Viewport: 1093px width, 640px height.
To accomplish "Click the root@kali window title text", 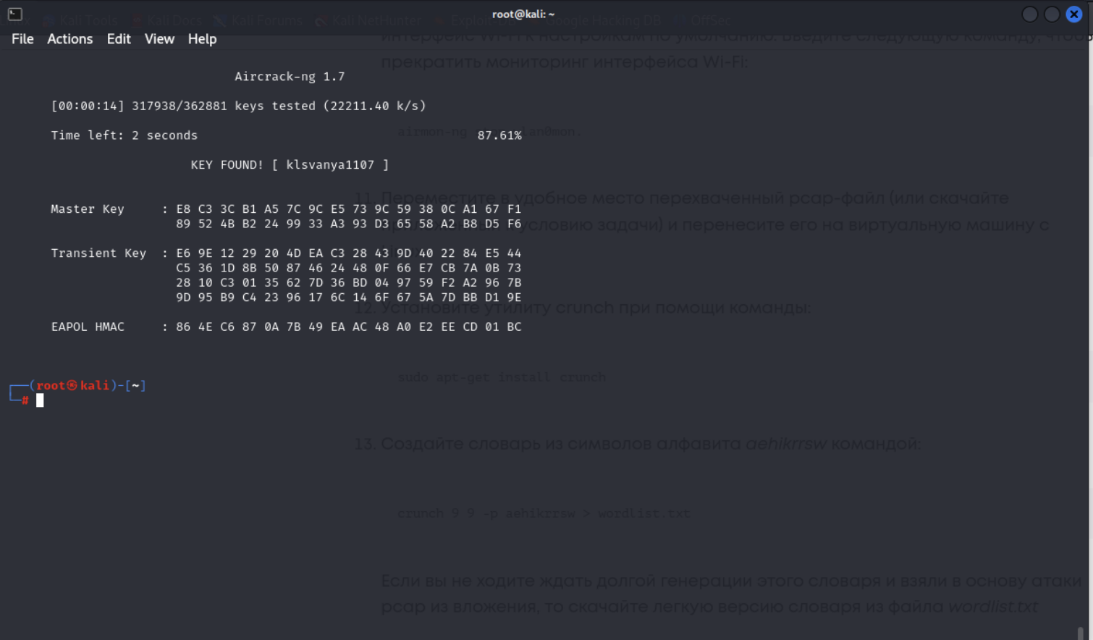I will coord(523,14).
